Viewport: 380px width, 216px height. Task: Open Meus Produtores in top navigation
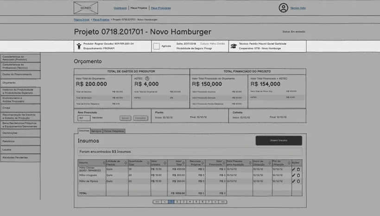161,8
